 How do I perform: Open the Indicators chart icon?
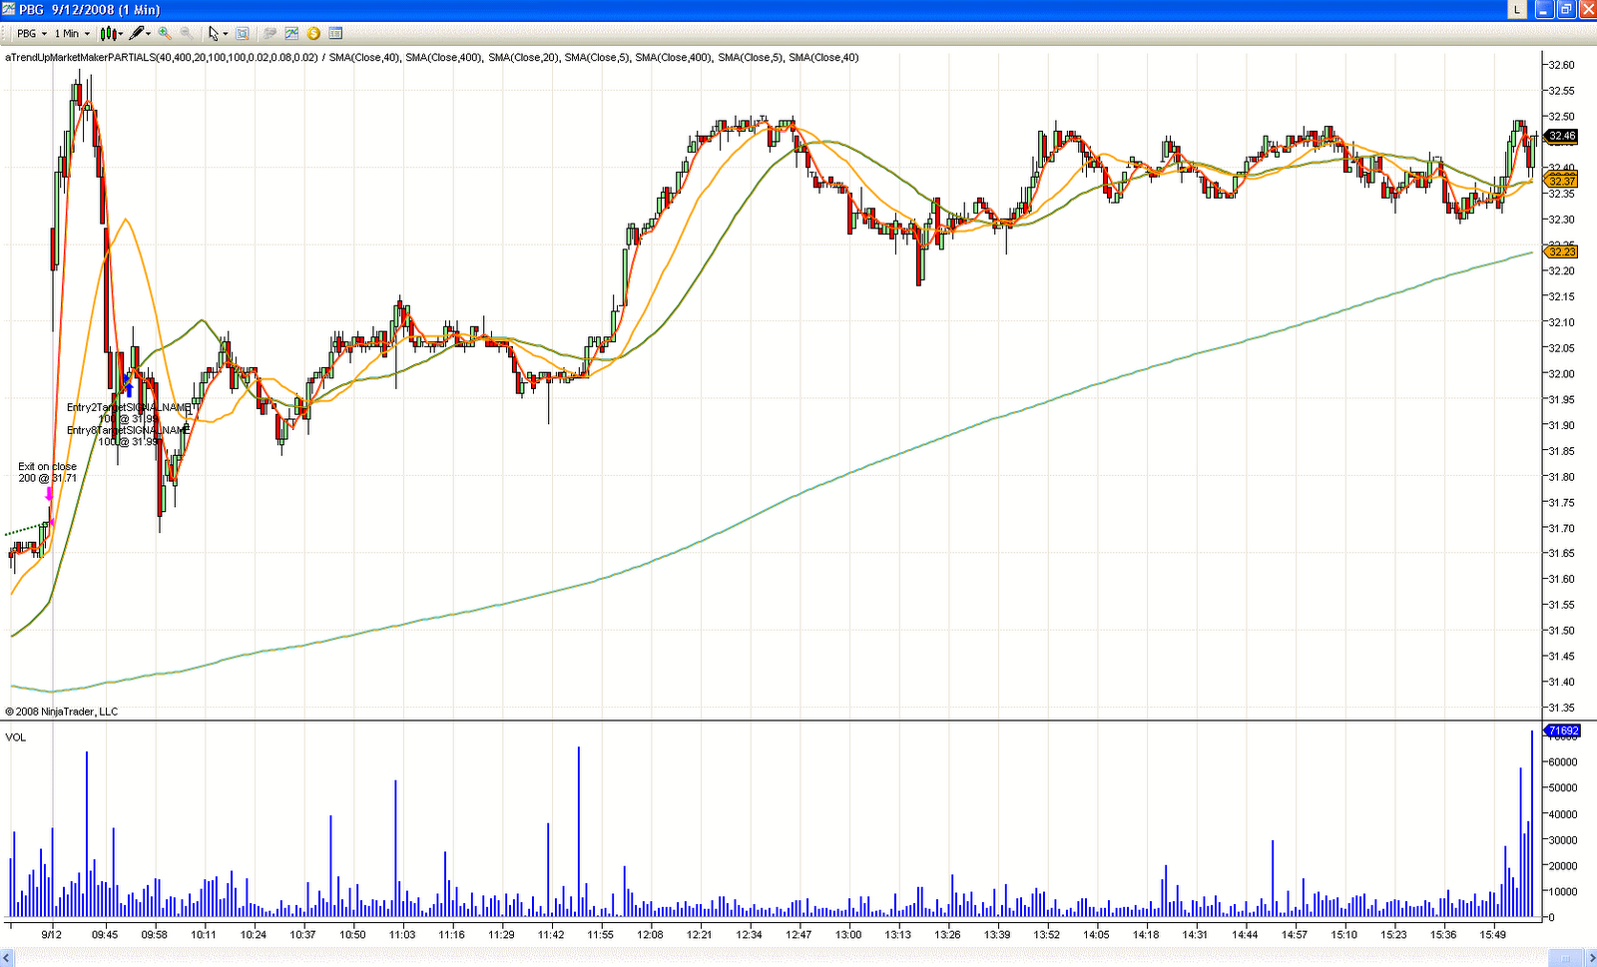[291, 33]
